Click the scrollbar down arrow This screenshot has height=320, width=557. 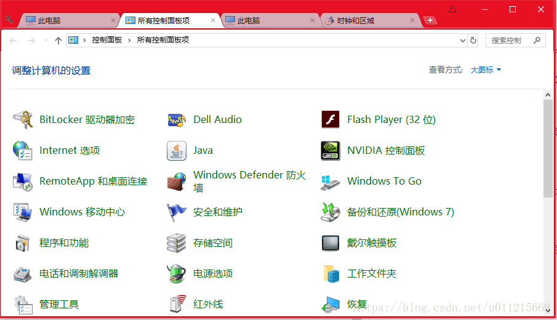pos(548,310)
